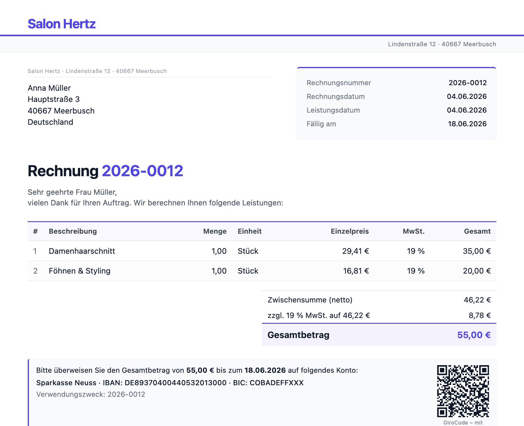
Task: Click the line vielen Dank für Ihren Auftrag
Action: [155, 203]
